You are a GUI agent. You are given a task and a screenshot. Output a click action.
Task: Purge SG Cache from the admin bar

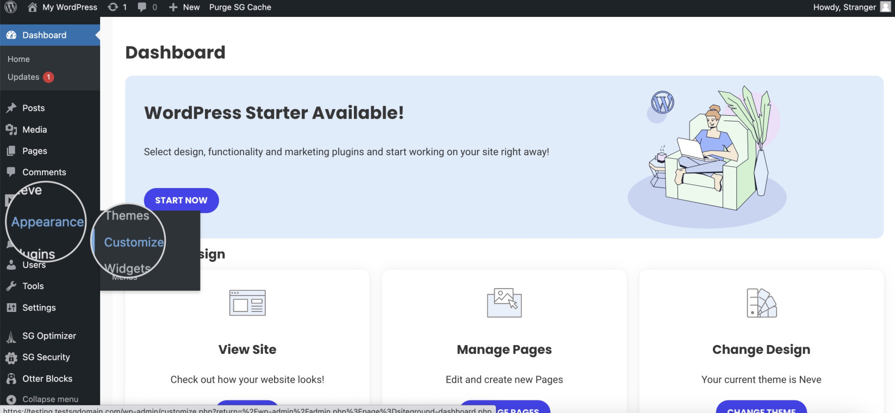pyautogui.click(x=240, y=7)
